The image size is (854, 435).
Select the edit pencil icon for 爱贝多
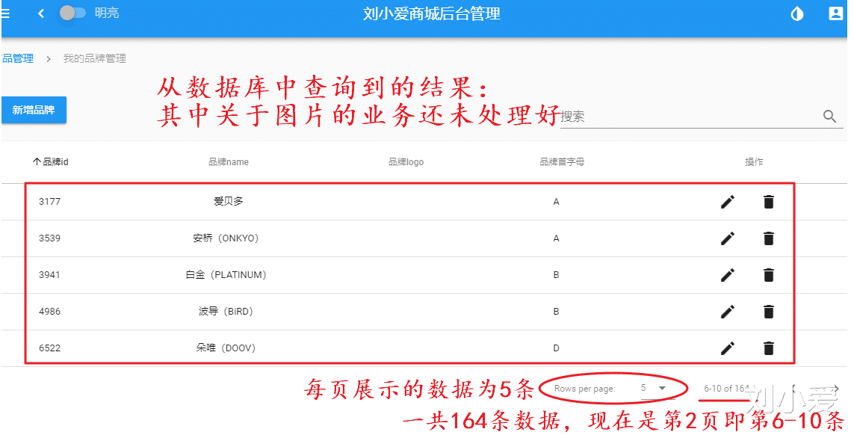727,201
